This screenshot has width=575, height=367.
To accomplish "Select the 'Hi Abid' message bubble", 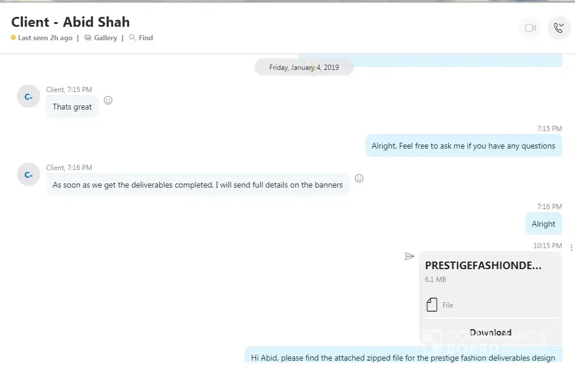I will pos(403,358).
